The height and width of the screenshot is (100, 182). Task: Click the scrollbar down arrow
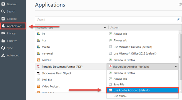(x=180, y=91)
